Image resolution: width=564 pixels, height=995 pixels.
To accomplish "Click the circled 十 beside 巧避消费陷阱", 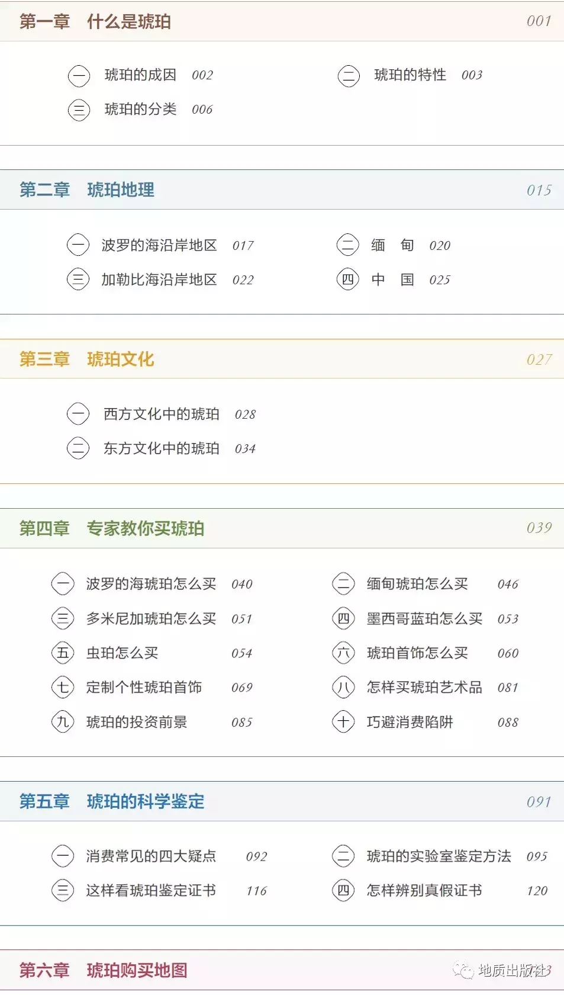I will coord(343,721).
